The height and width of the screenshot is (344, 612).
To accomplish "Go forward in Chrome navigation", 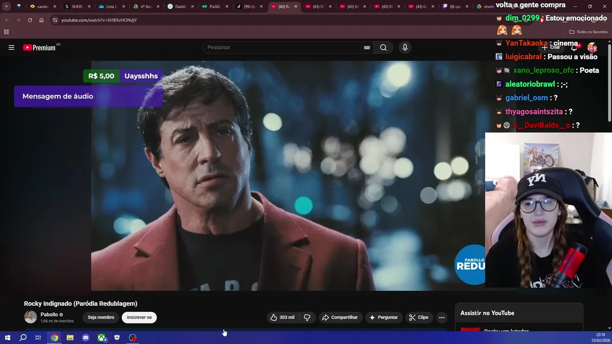I will coord(18,20).
